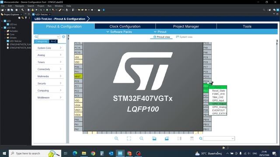
Task: Expand the Timers category
Action: 49,62
